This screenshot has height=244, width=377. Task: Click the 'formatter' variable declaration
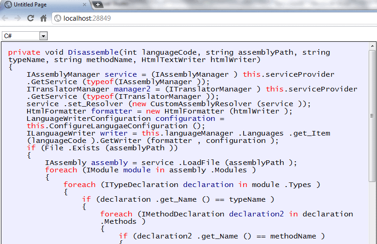click(x=112, y=111)
